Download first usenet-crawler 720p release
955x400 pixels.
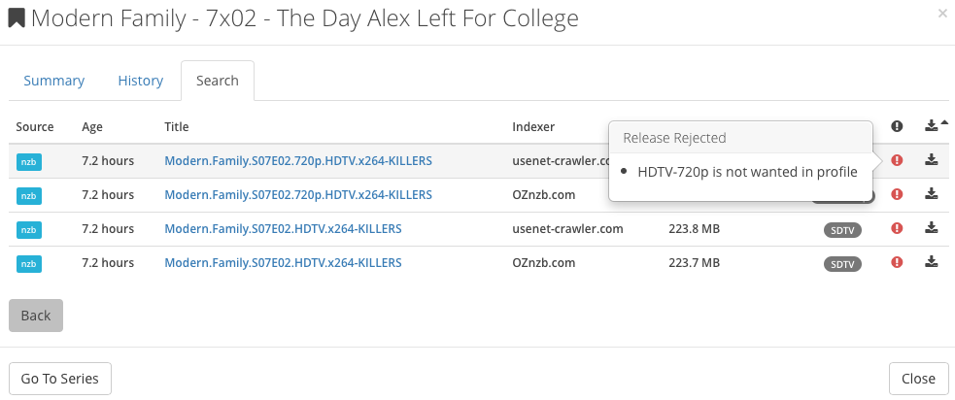(931, 160)
